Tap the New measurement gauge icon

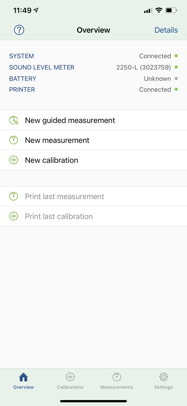tap(13, 140)
